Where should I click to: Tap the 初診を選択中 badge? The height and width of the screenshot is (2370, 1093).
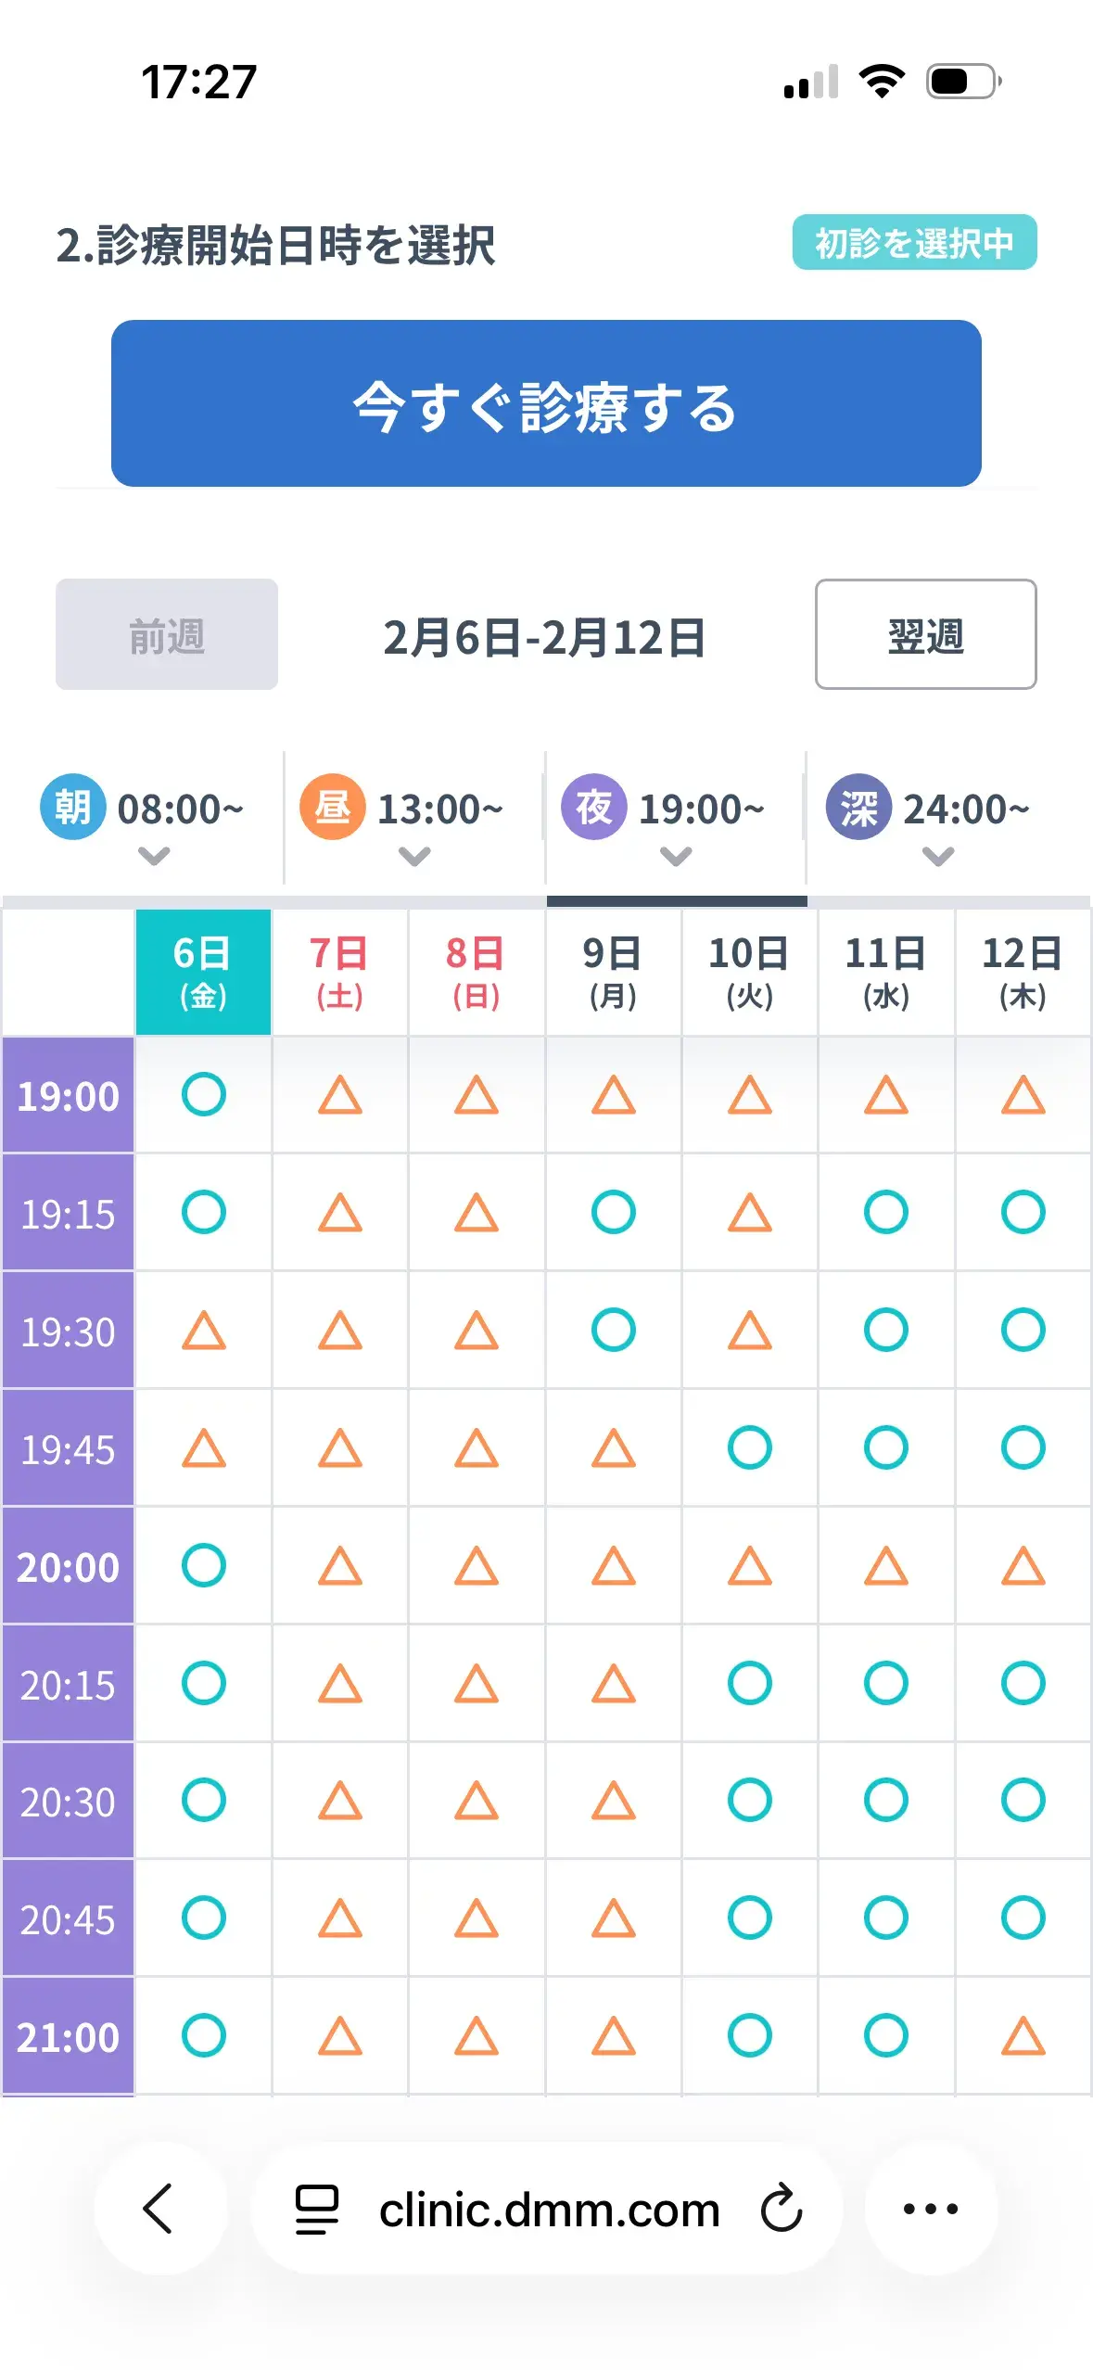point(914,243)
